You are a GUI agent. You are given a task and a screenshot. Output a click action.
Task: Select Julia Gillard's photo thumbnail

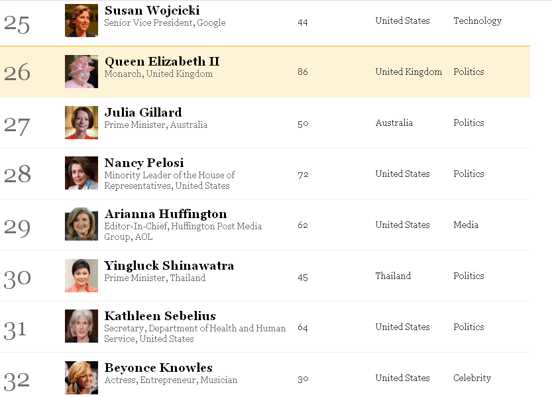click(x=82, y=123)
